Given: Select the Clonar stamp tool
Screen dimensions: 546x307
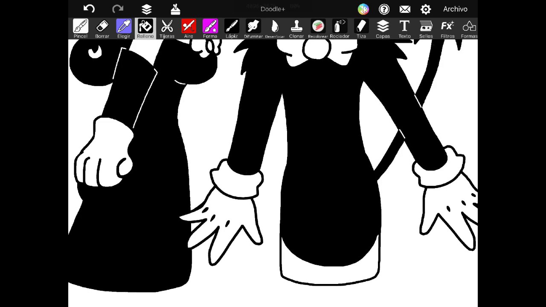Looking at the screenshot, I should [x=296, y=29].
